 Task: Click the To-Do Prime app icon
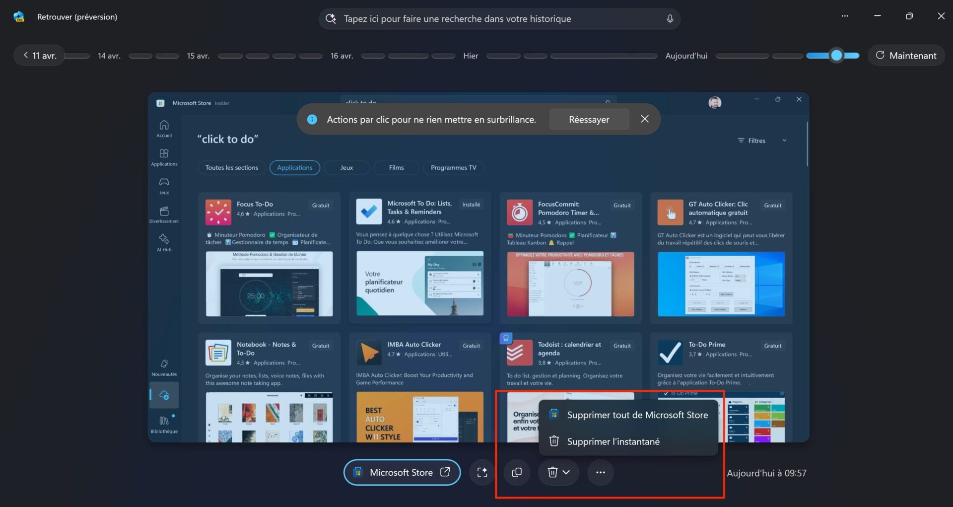pos(670,353)
